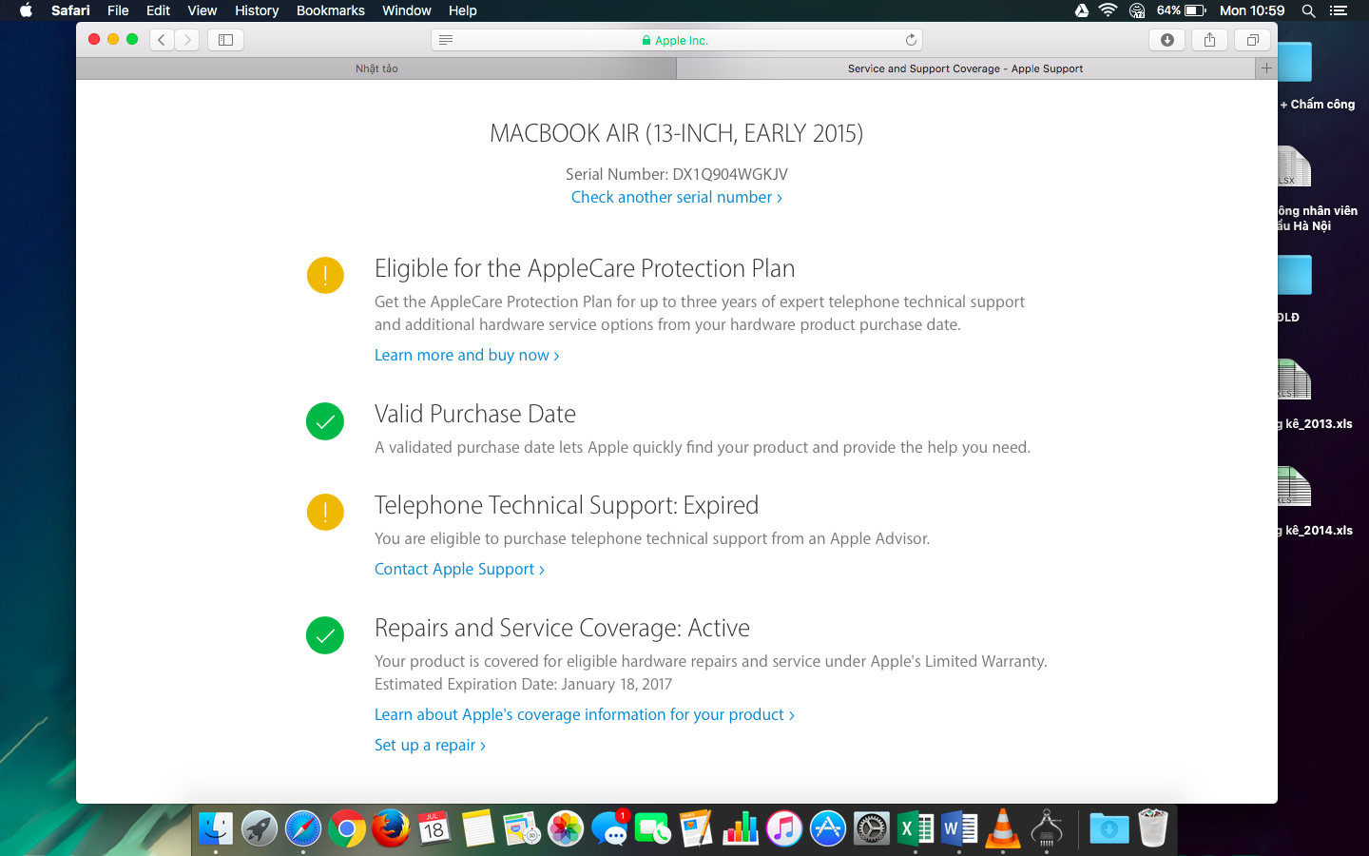The width and height of the screenshot is (1369, 856).
Task: Click the Share icon in Safari toolbar
Action: tap(1209, 40)
